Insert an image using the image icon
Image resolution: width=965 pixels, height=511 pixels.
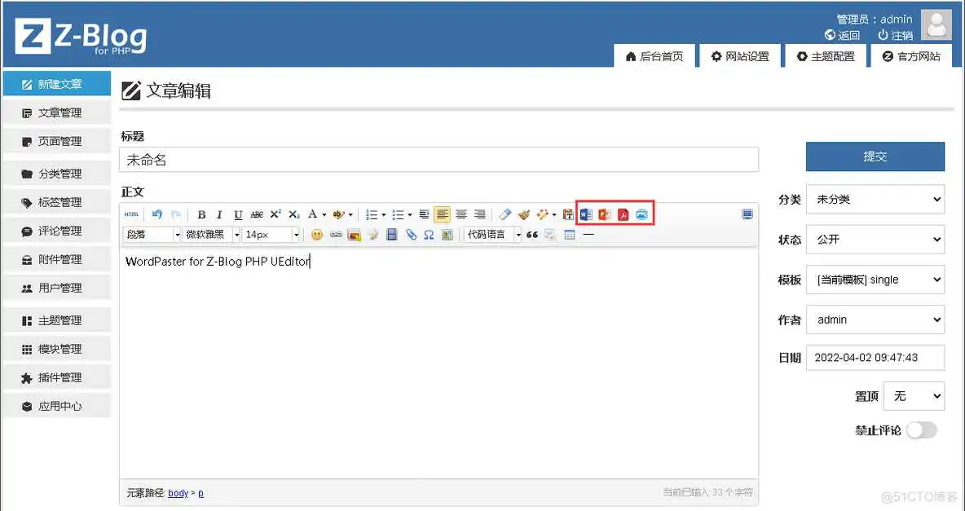click(x=643, y=214)
